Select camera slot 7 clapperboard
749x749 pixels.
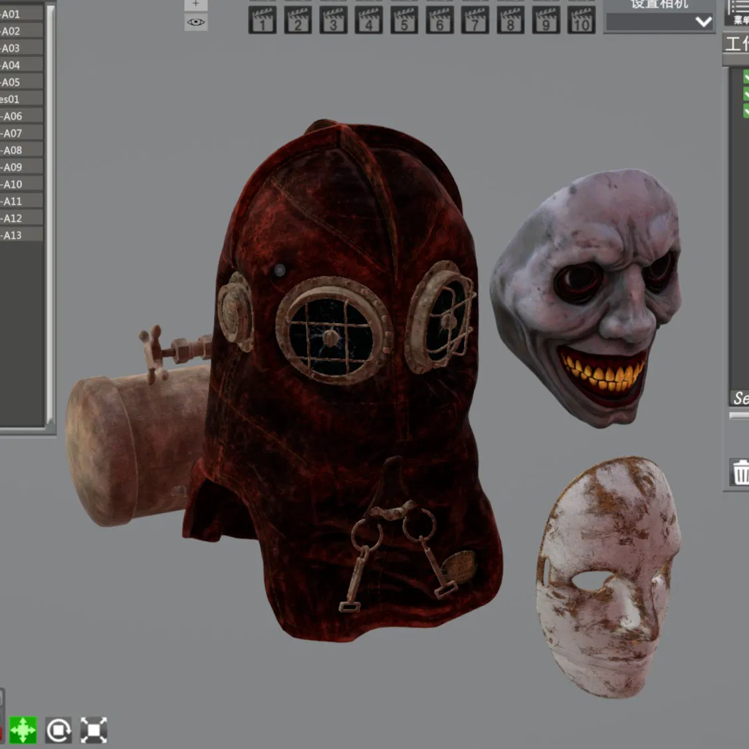click(x=475, y=19)
